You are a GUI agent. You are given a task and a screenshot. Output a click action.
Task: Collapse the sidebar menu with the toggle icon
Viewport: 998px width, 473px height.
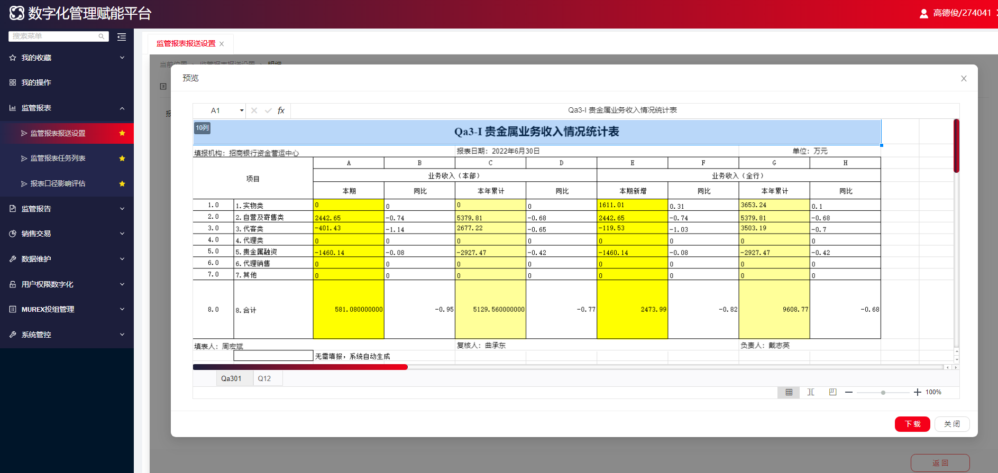click(122, 36)
